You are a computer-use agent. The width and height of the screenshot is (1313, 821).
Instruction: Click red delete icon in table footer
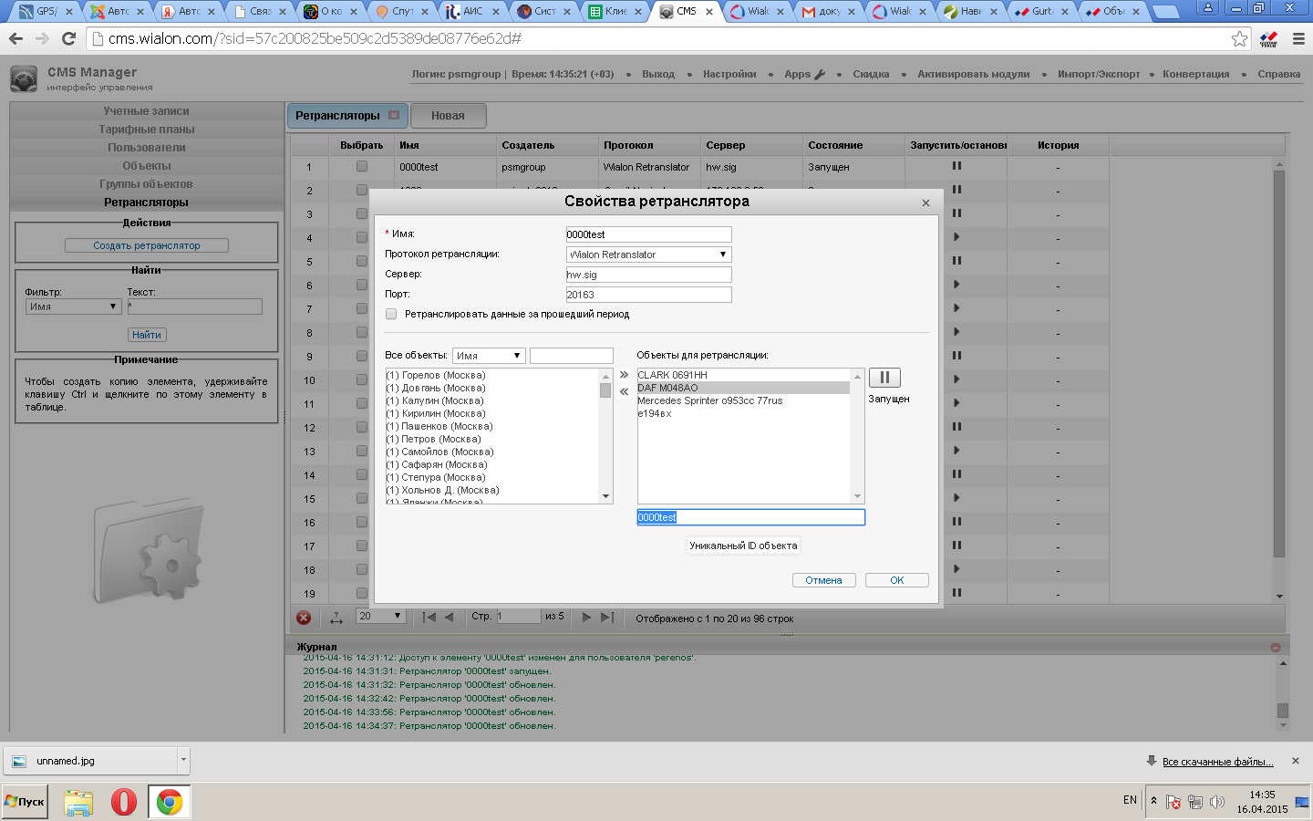pos(304,618)
